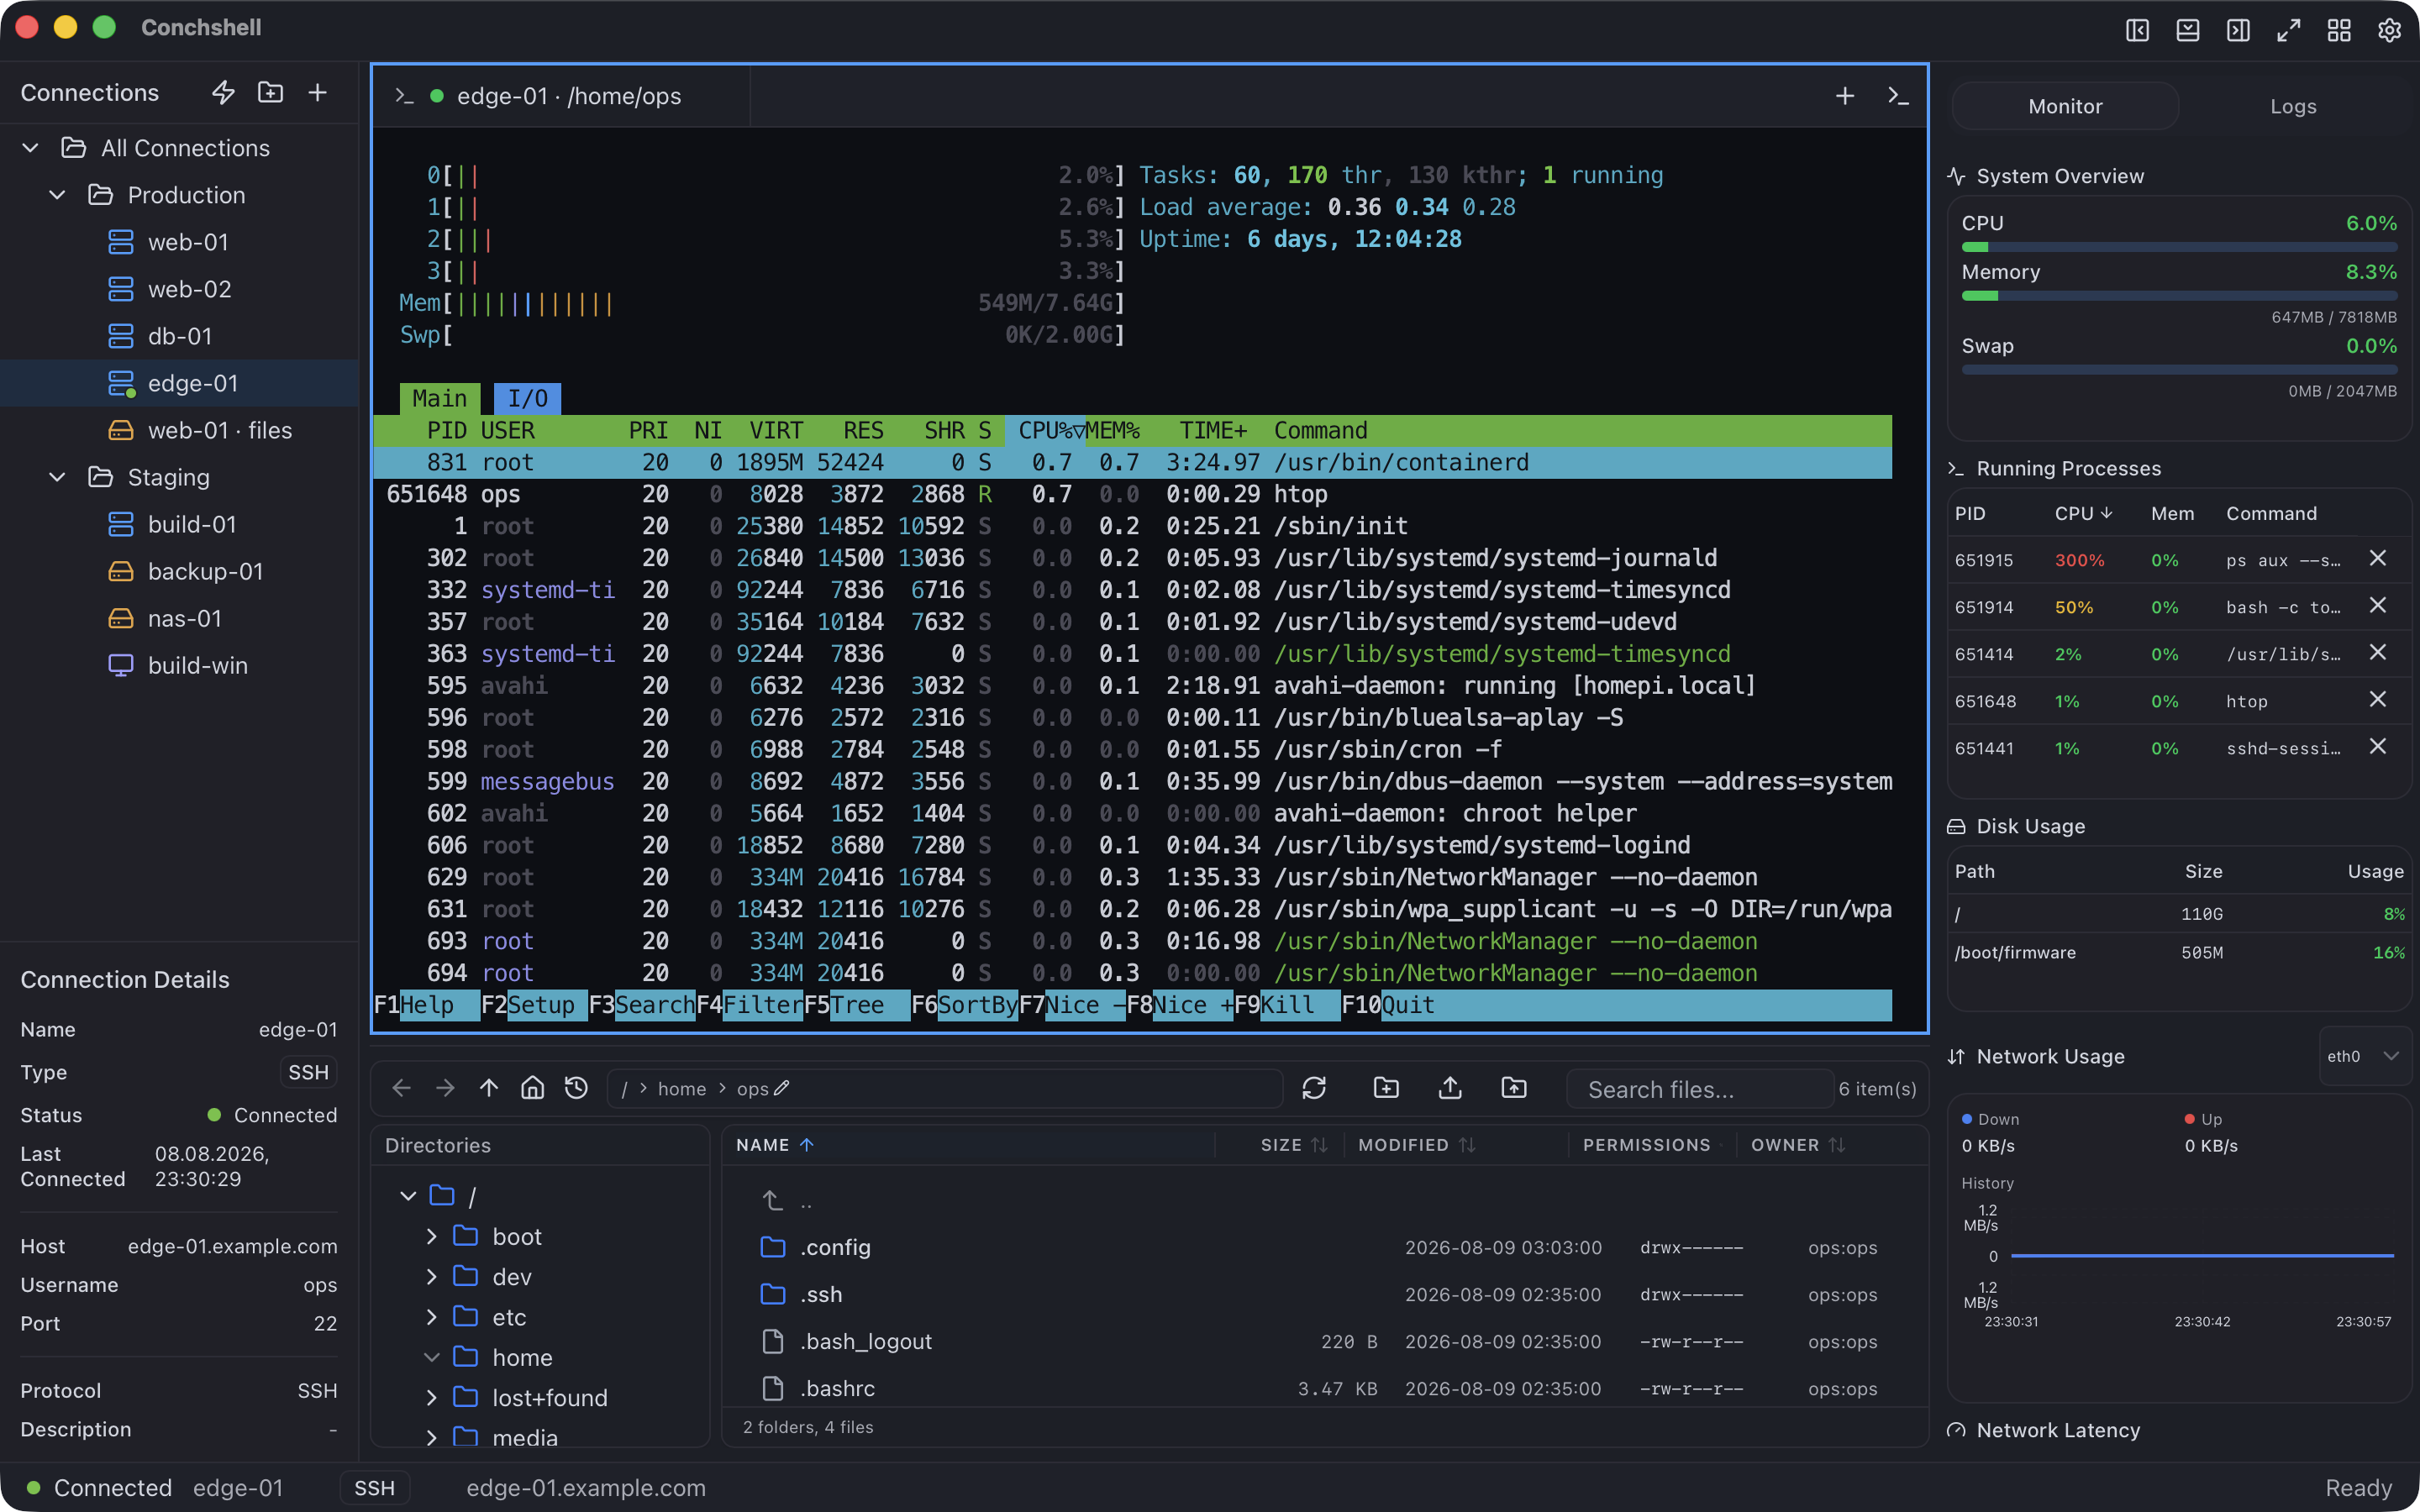Switch to Logs tab
This screenshot has height=1512, width=2420.
[x=2293, y=106]
